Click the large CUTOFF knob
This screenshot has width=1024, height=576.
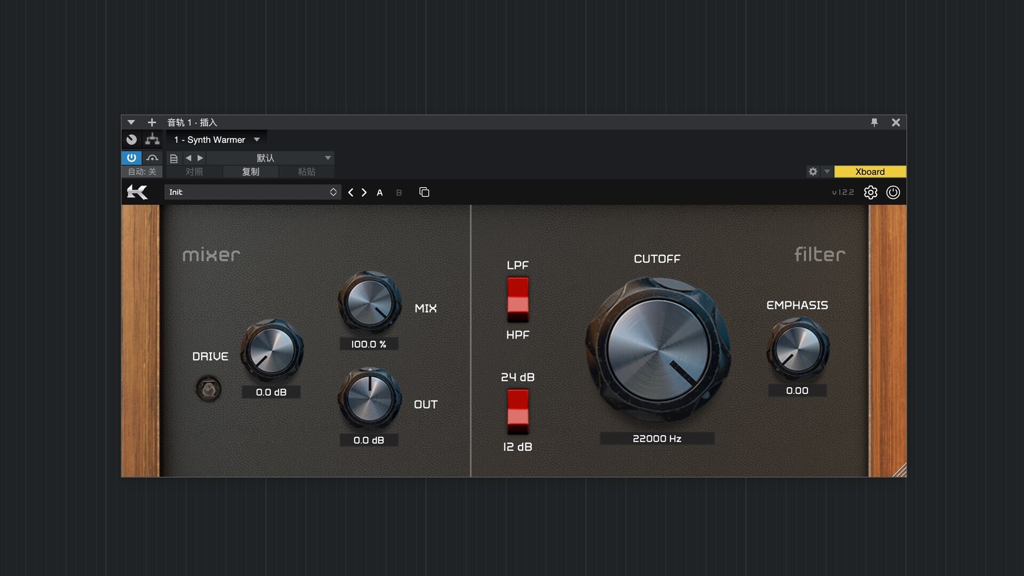[658, 350]
